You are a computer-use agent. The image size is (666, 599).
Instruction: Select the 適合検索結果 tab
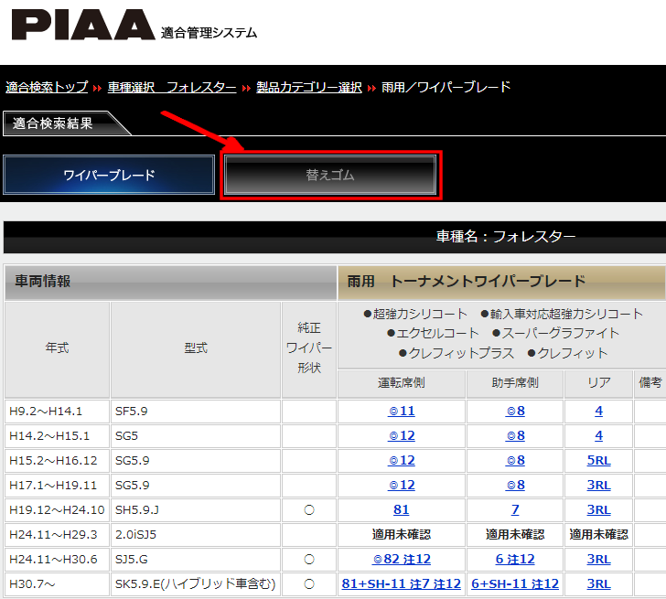[55, 123]
